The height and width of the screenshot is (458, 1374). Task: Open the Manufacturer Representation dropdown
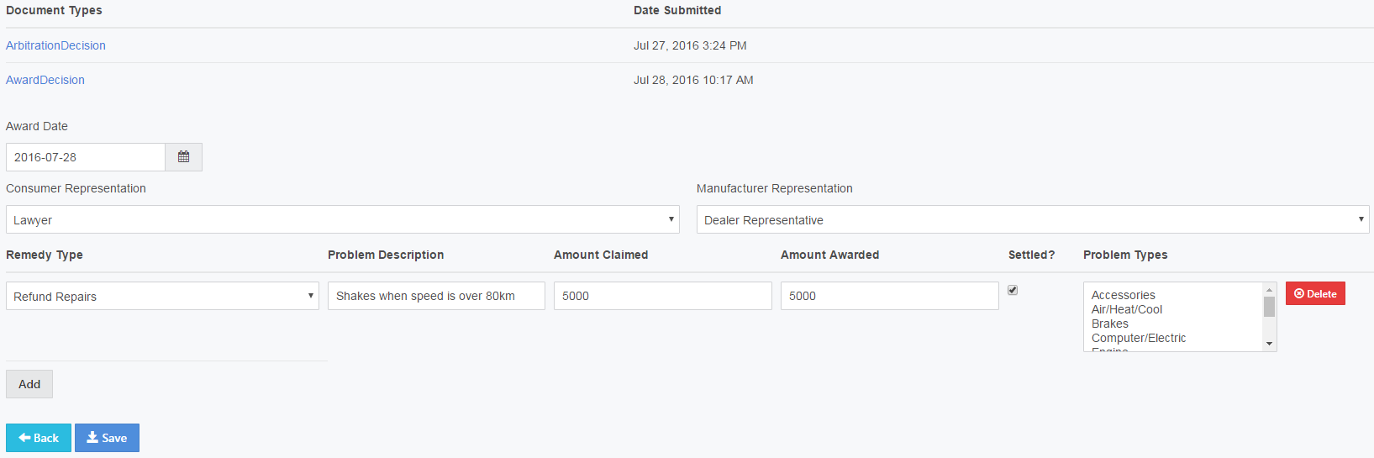pyautogui.click(x=1032, y=219)
